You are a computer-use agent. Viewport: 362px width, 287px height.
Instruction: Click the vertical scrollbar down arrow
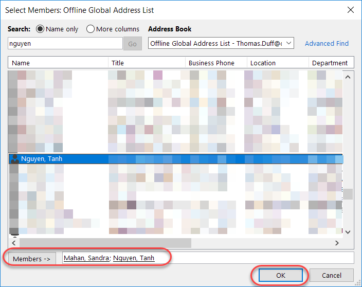[348, 232]
